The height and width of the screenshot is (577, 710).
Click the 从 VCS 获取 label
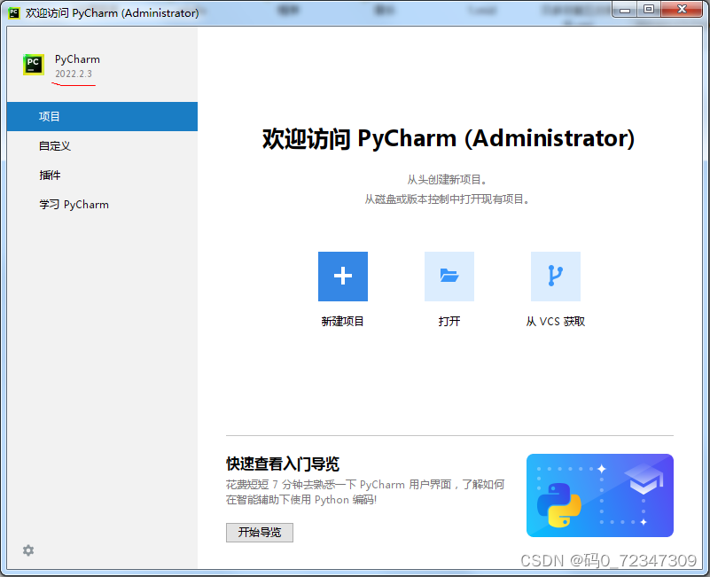coord(556,322)
